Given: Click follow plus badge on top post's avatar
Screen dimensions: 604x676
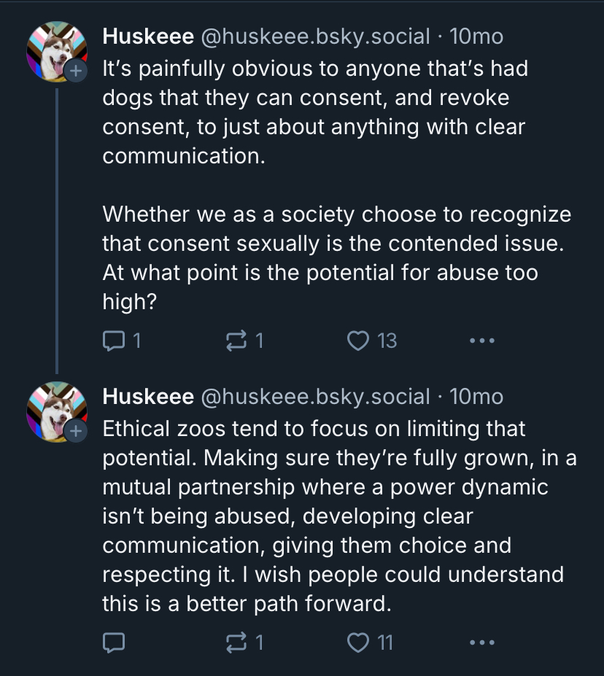Looking at the screenshot, I should 75,71.
